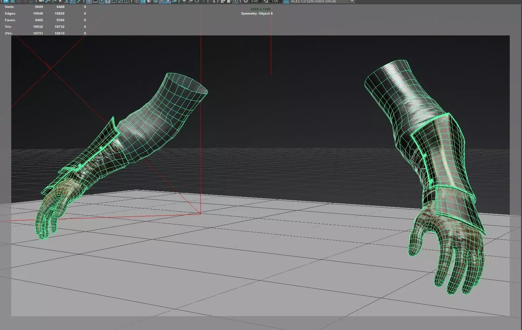Click the Tris: label in the HUD
The image size is (522, 330).
pos(8,27)
